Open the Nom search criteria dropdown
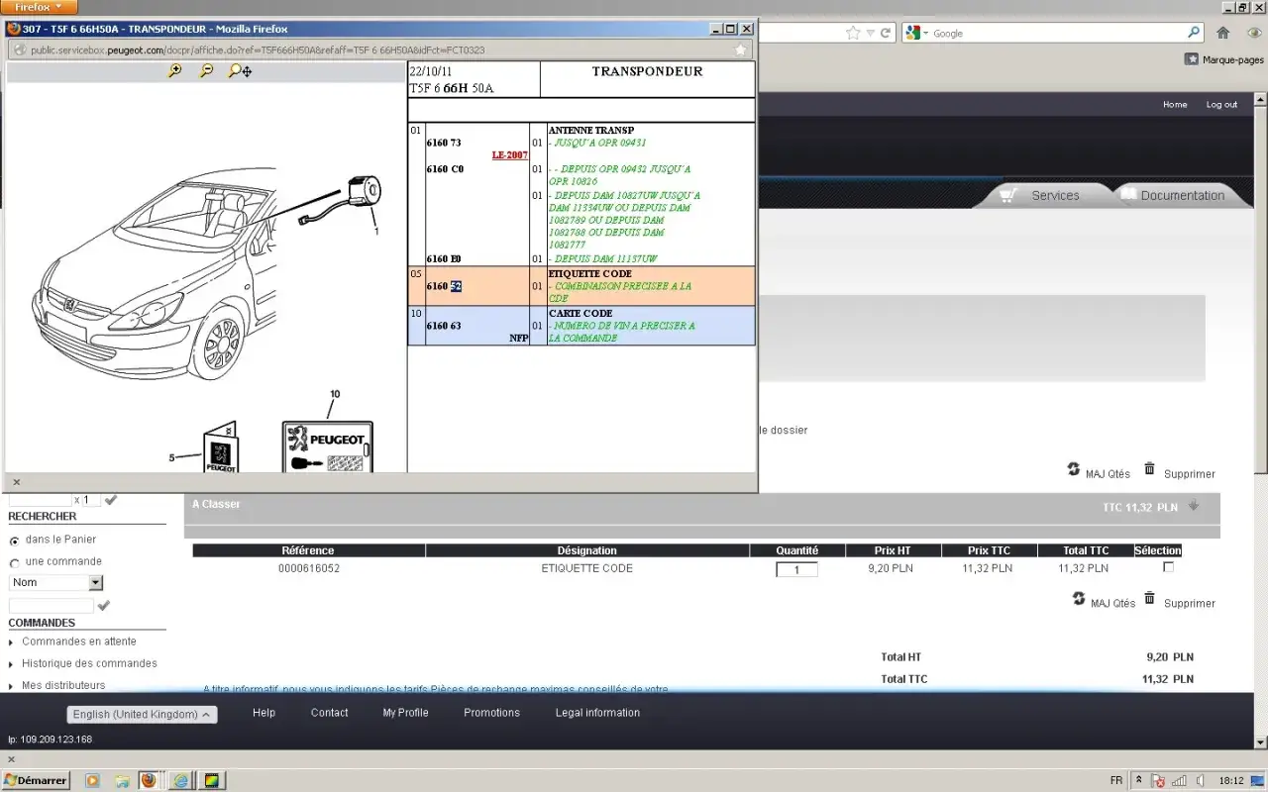1268x792 pixels. [55, 583]
